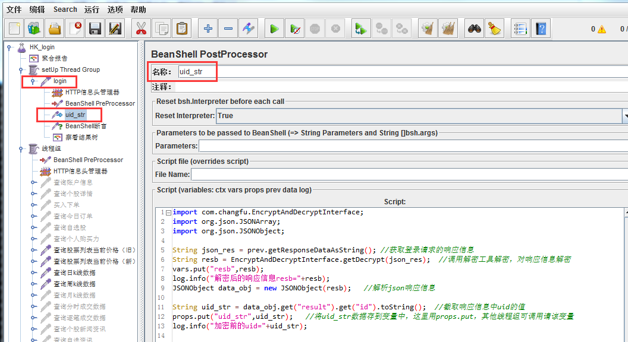Expand the 查询日k线数据 node
Viewport: 628px width, 342px height.
[33, 273]
